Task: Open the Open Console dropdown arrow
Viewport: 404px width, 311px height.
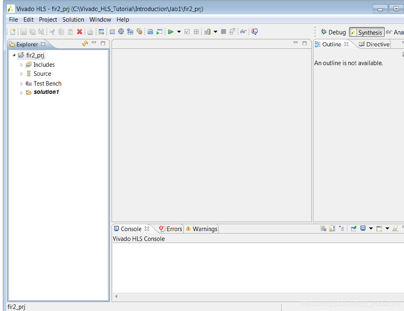Action: click(x=387, y=228)
